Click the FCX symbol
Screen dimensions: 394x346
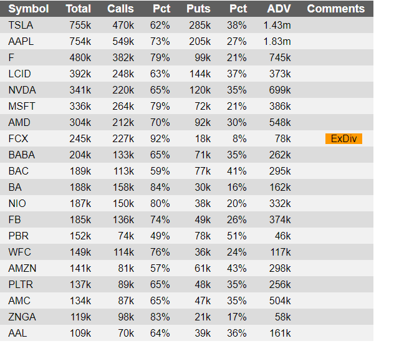18,138
